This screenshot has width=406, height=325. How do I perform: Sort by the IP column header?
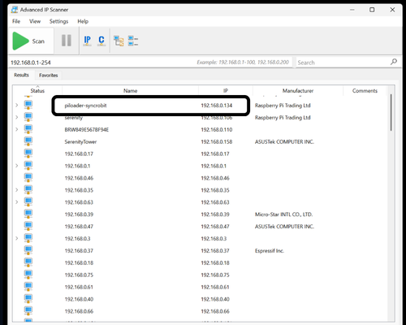coord(226,90)
